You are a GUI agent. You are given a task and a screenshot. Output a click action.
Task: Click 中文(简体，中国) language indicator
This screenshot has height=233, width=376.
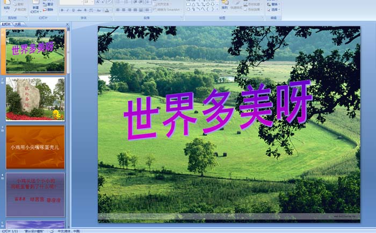(x=69, y=231)
